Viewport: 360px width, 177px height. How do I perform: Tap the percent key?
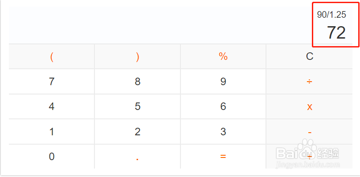coord(223,56)
